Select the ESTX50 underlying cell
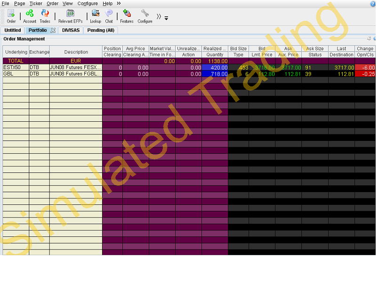Image resolution: width=386 pixels, height=289 pixels. [x=16, y=67]
